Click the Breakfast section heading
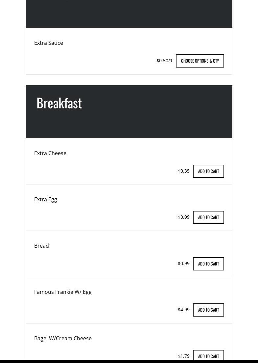The image size is (258, 363). [x=59, y=103]
